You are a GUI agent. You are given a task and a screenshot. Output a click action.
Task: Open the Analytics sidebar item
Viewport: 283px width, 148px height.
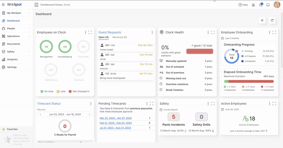[x=12, y=59]
